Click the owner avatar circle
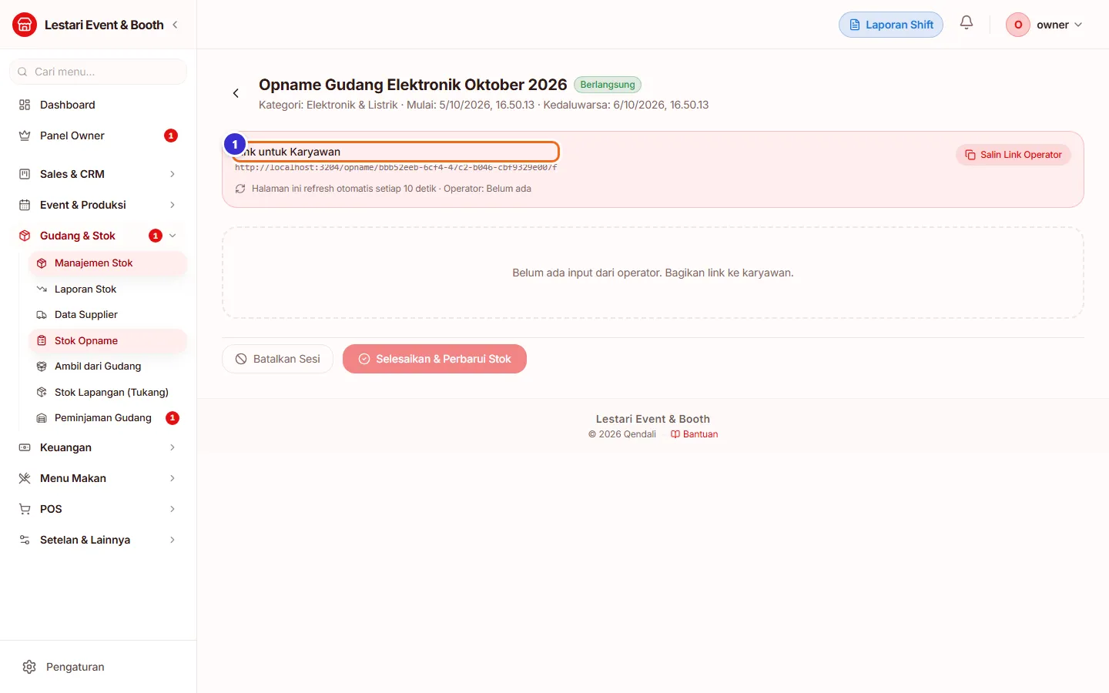The image size is (1109, 693). tap(1018, 25)
